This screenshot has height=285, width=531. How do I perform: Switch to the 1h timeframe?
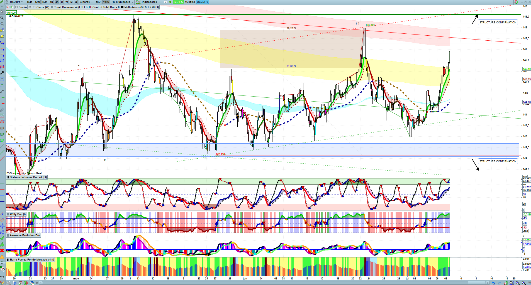tap(52, 2)
